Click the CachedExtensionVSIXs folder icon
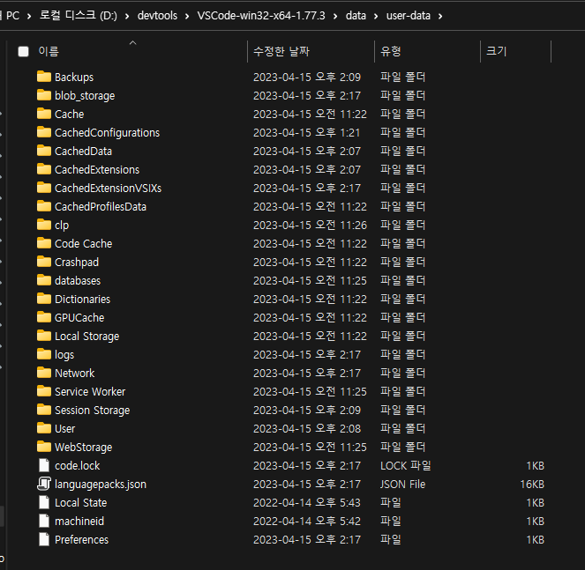Image resolution: width=585 pixels, height=570 pixels. 44,188
